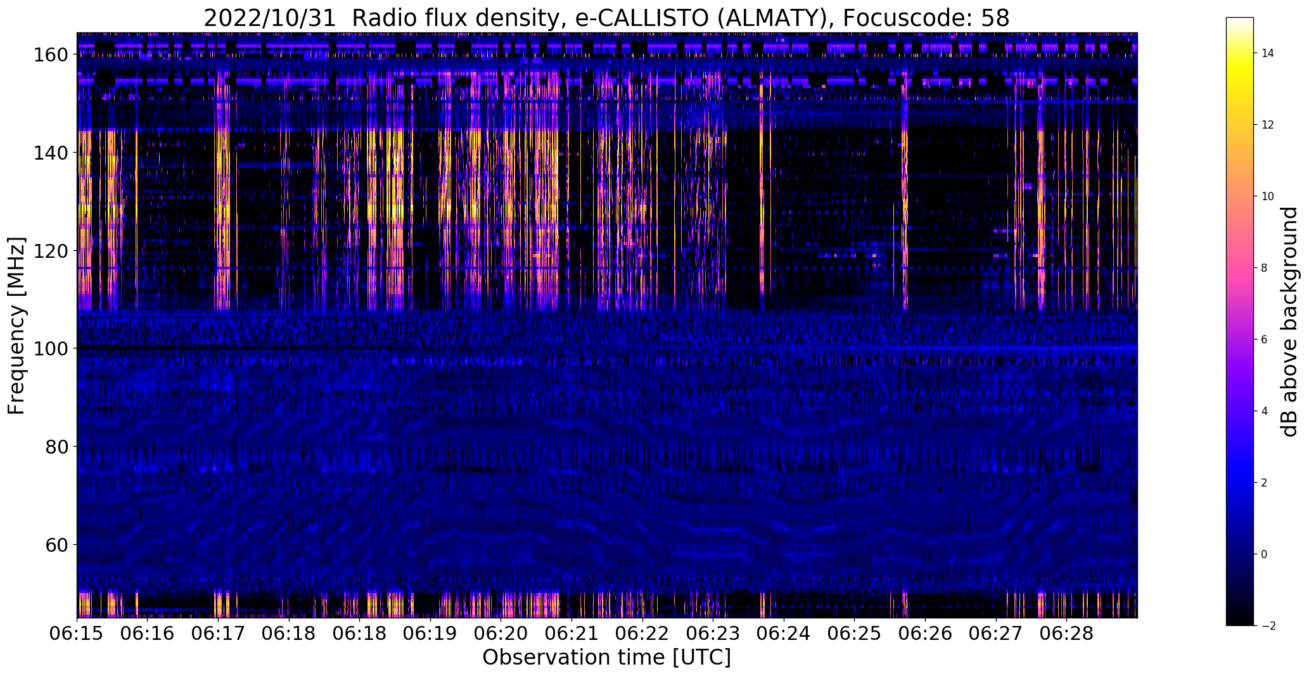This screenshot has width=1309, height=676.
Task: Click the colorbar tick value 8
Action: pos(1265,268)
